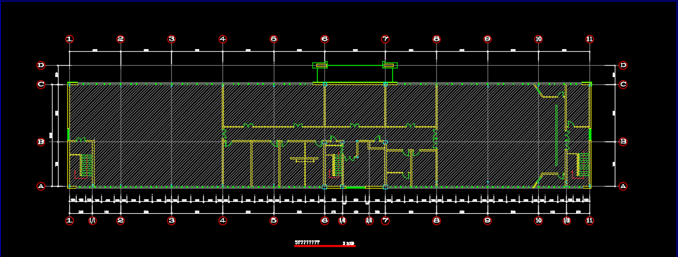This screenshot has width=678, height=257.
Task: Click the top-row grid bubble 1
Action: (x=70, y=39)
